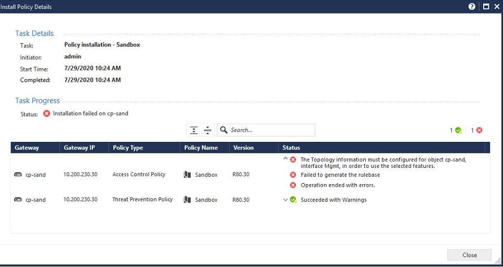The height and width of the screenshot is (267, 503).
Task: Click R80.30 in the Access Control row
Action: click(x=241, y=174)
